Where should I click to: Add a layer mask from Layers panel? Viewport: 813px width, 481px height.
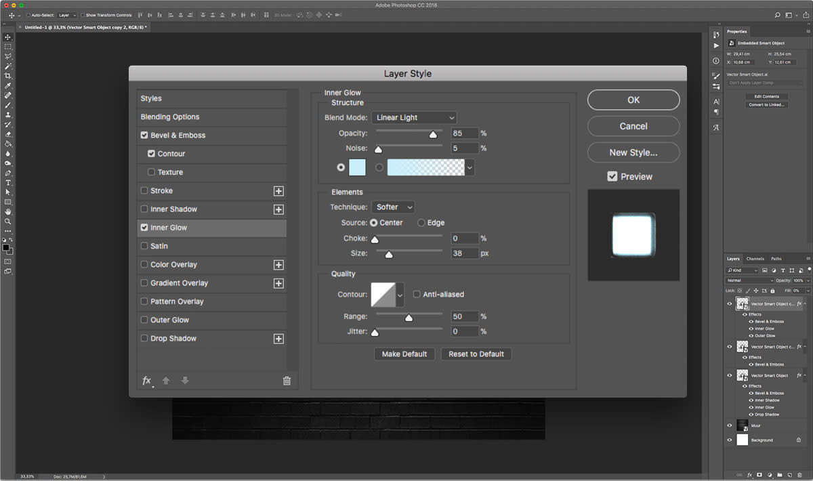point(759,475)
